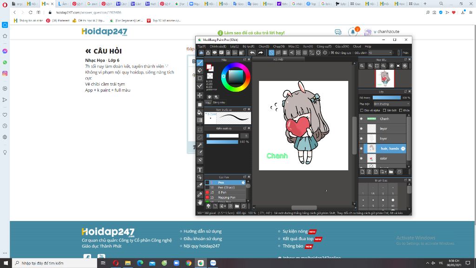
Task: Open Hướng dẫn sử dụng footer link
Action: (x=203, y=231)
